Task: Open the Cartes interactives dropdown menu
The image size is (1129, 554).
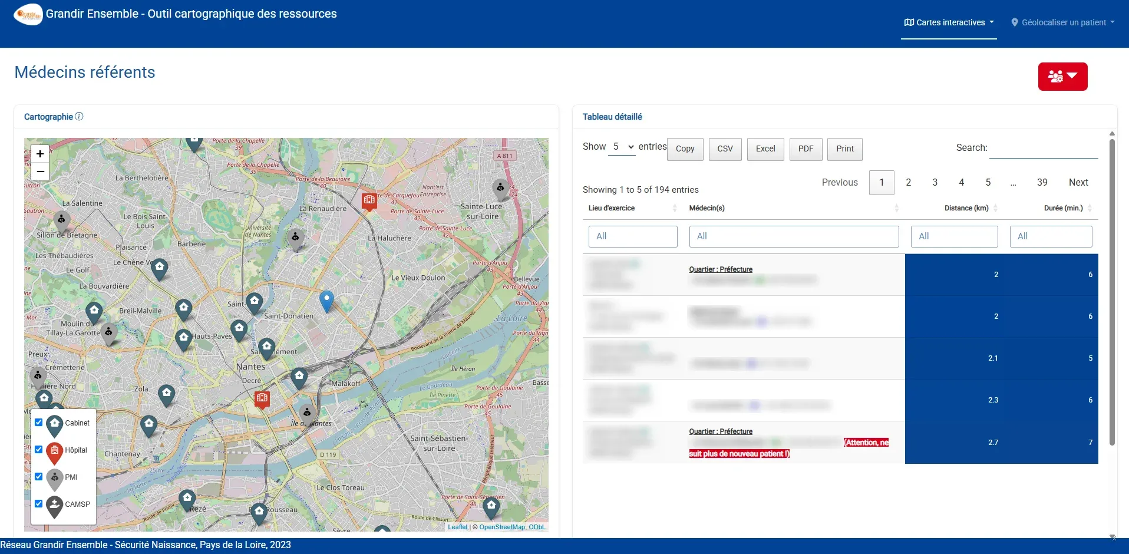Action: click(x=949, y=22)
